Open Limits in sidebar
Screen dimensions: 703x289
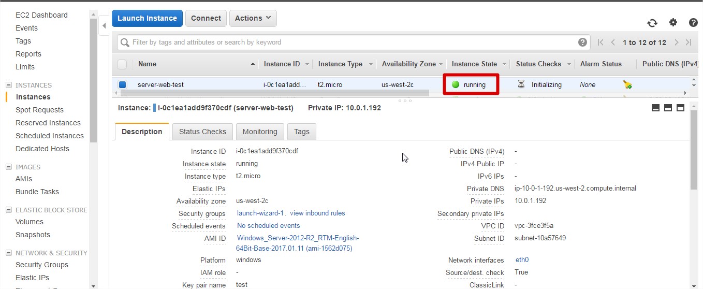coord(25,67)
